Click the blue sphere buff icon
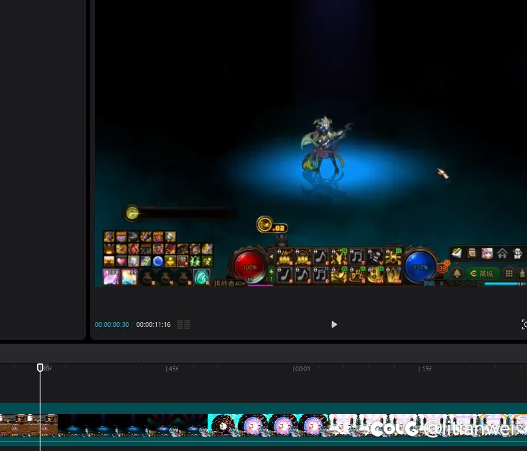 pyautogui.click(x=158, y=261)
